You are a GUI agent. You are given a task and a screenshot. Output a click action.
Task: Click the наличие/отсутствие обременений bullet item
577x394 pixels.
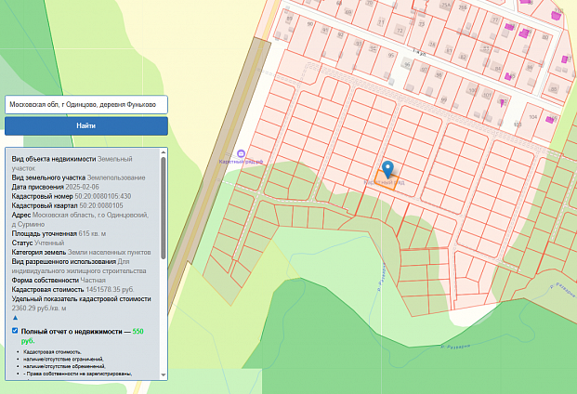(x=64, y=366)
